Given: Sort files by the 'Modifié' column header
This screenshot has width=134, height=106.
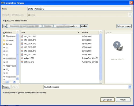Looking at the screenshot, I should pyautogui.click(x=90, y=32).
